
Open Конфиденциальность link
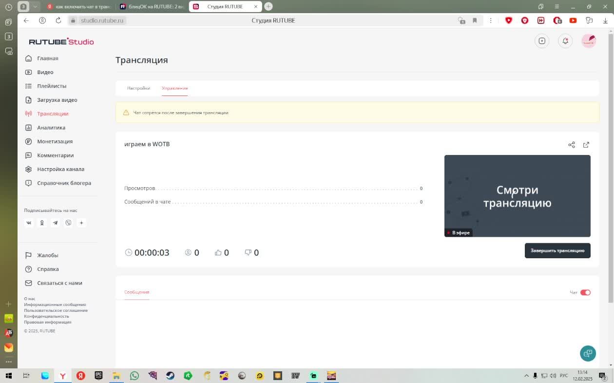tap(47, 316)
